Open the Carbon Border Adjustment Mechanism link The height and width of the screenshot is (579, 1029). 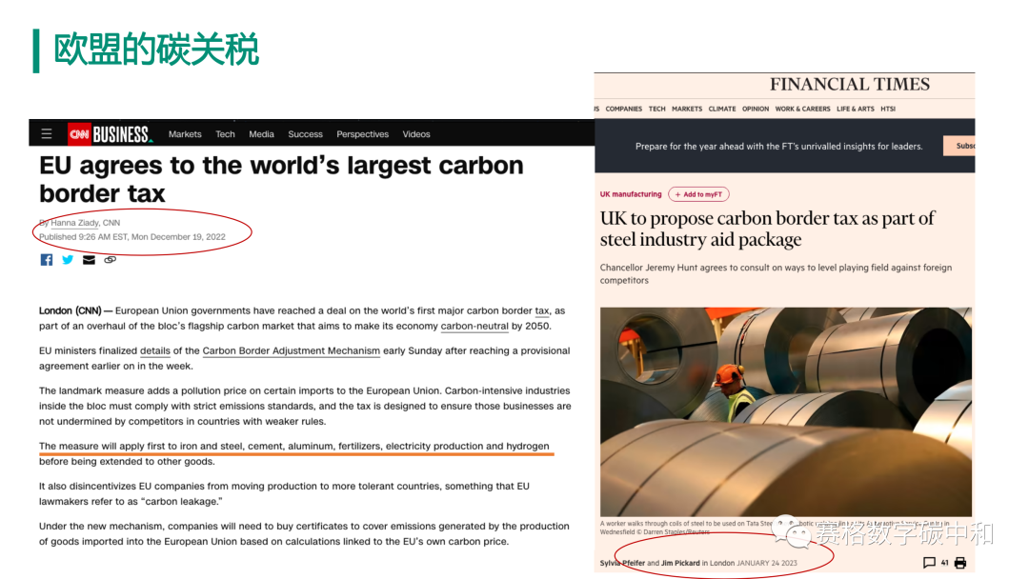point(292,350)
